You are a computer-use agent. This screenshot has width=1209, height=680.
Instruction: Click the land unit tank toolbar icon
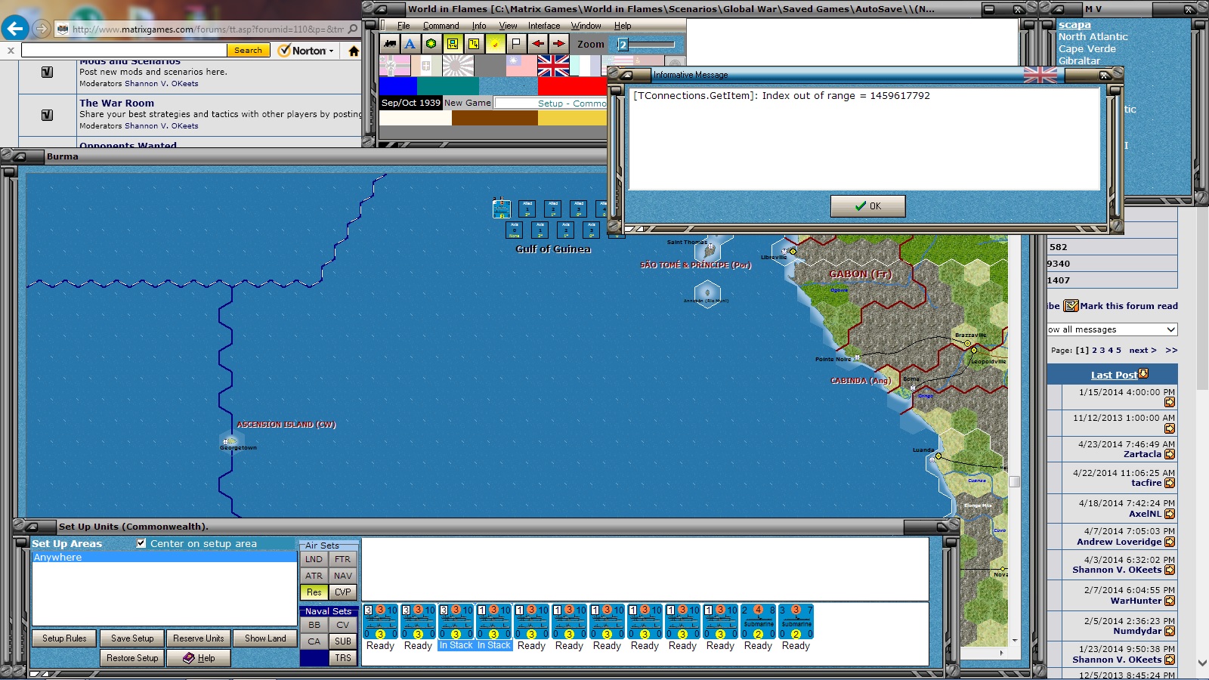pyautogui.click(x=390, y=44)
